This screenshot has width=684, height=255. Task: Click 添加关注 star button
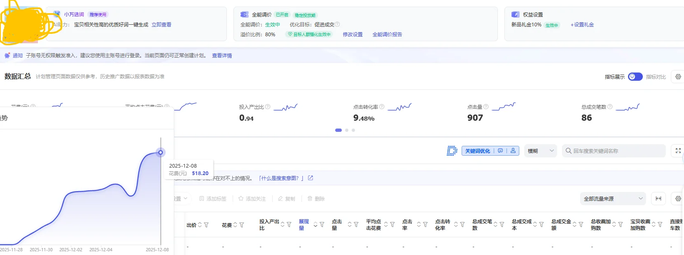tap(252, 199)
